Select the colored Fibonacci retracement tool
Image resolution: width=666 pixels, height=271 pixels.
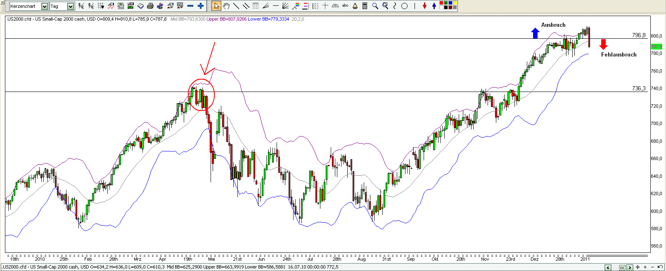[x=296, y=6]
